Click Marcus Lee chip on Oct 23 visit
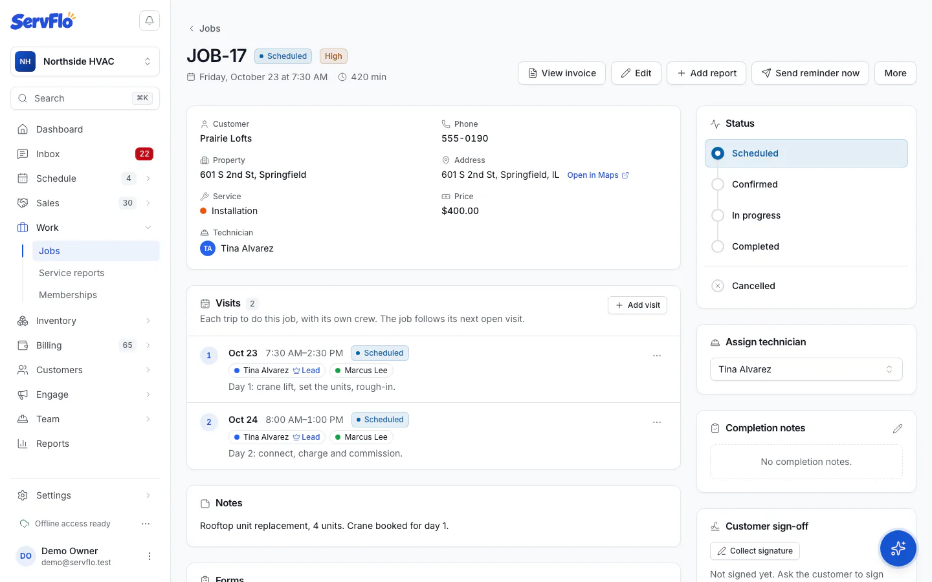932x582 pixels. [x=361, y=371]
